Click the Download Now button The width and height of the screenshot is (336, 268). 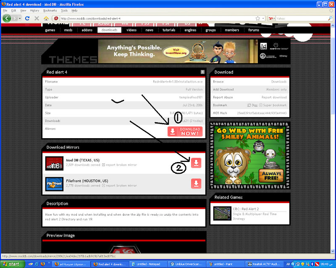[x=185, y=131]
